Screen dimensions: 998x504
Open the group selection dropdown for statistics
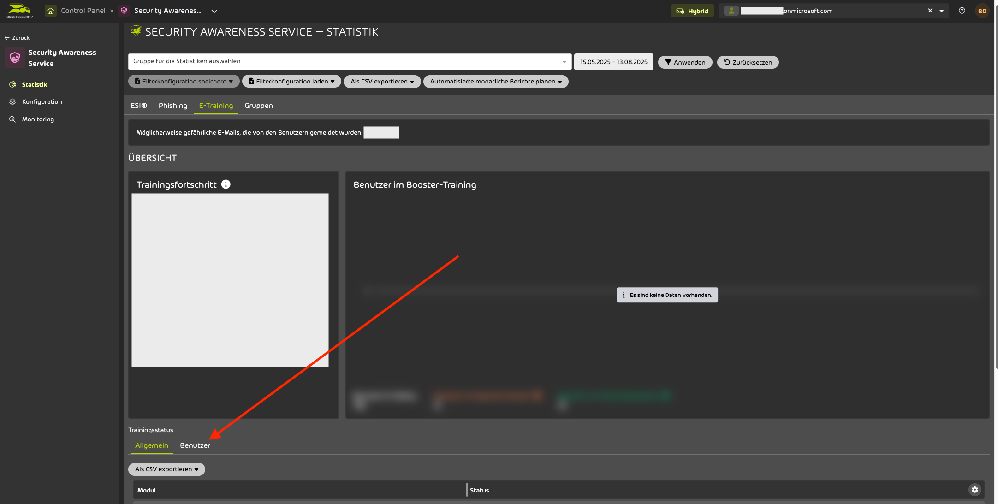(350, 61)
